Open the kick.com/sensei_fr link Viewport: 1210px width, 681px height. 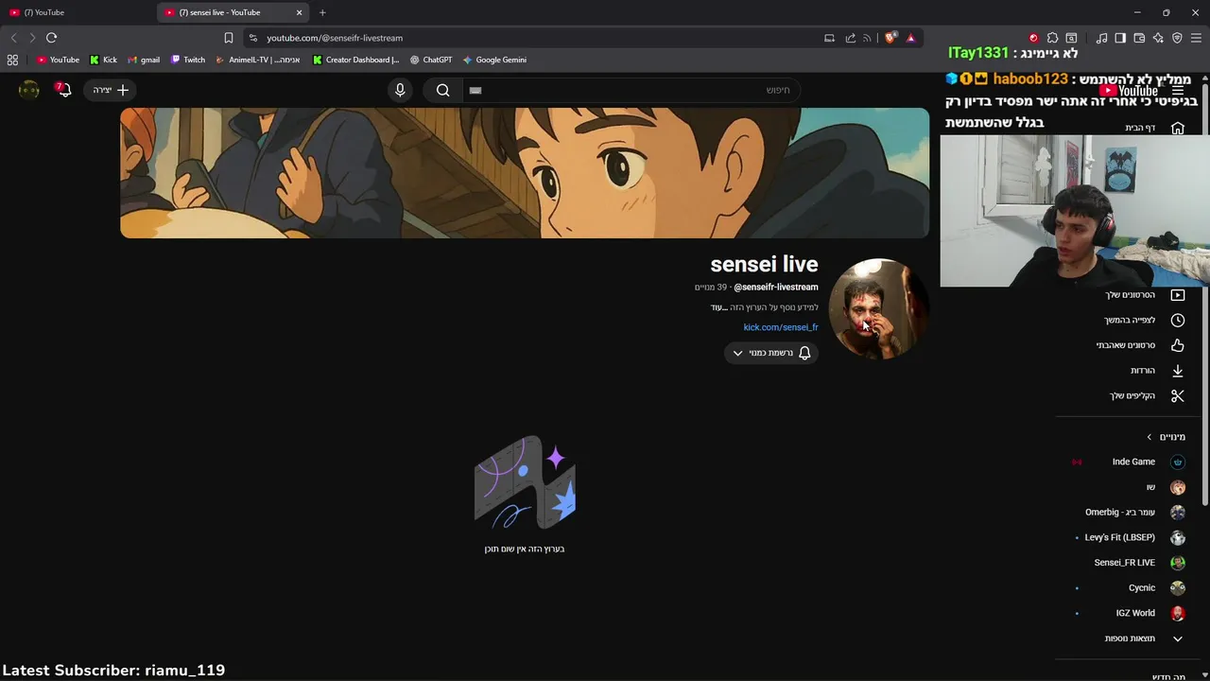[x=781, y=327]
